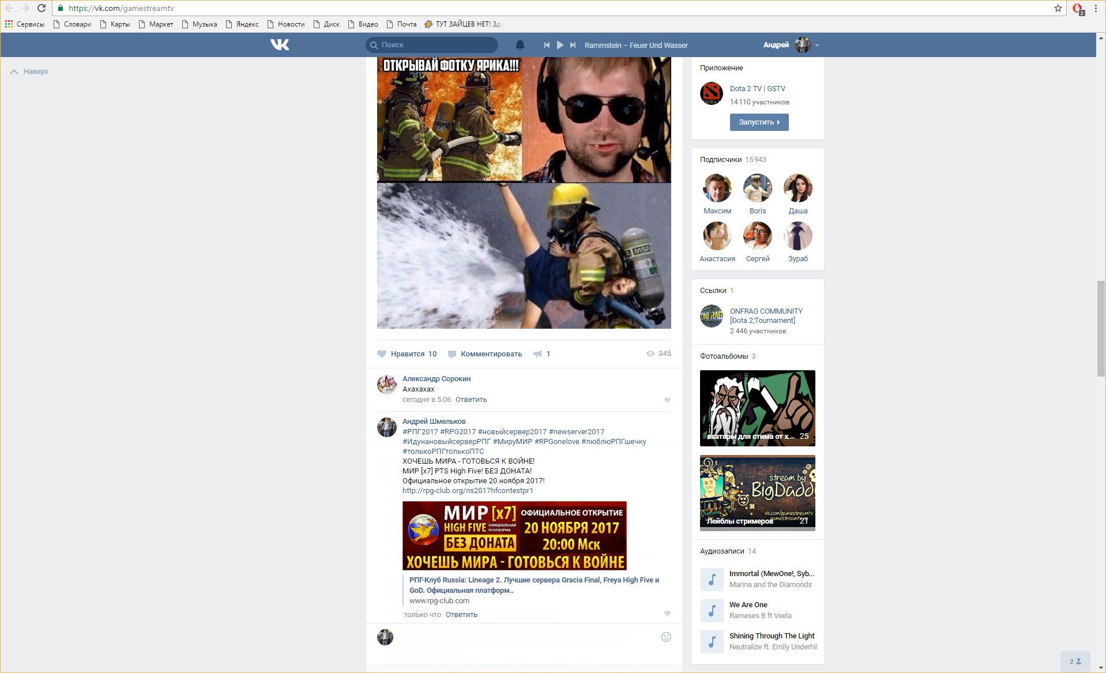Skip to next track in header player
Image resolution: width=1106 pixels, height=673 pixels.
(573, 45)
